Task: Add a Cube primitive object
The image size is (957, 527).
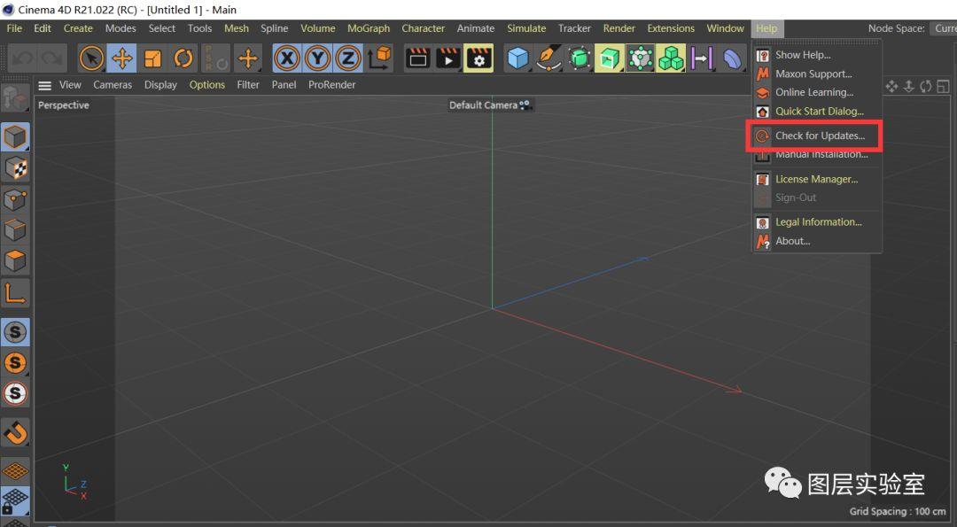Action: coord(517,59)
